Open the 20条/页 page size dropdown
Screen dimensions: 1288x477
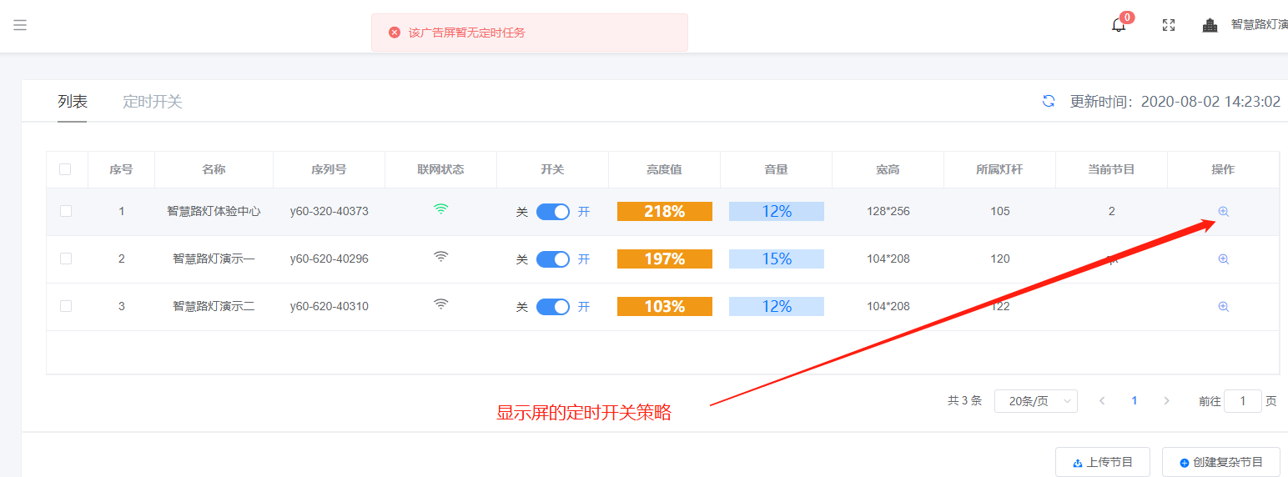click(x=1035, y=401)
